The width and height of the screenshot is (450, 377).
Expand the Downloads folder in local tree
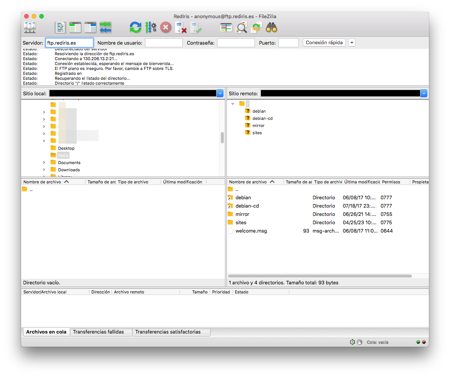click(x=44, y=170)
